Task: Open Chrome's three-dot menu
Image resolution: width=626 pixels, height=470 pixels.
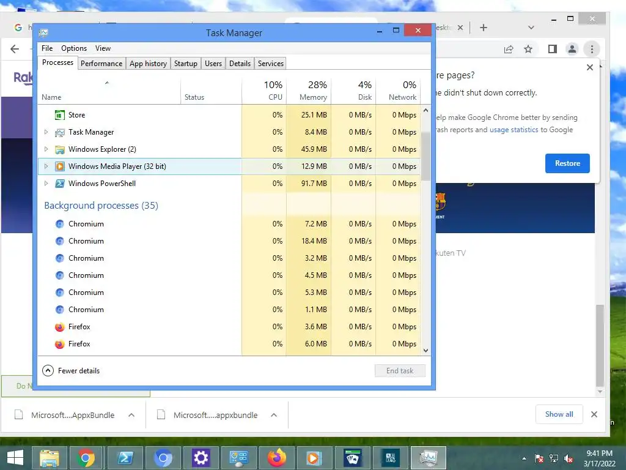Action: pos(592,49)
